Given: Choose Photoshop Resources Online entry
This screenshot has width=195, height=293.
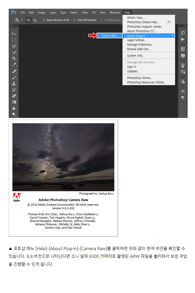Looking at the screenshot, I should click(149, 82).
